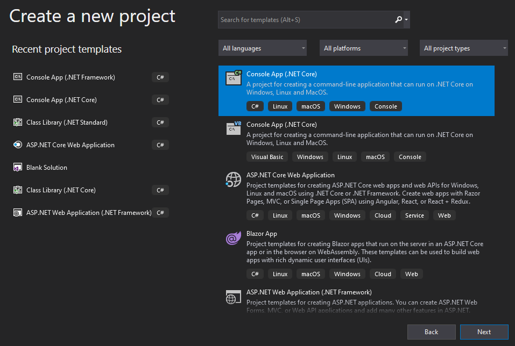The height and width of the screenshot is (346, 515).
Task: Click C# tag beside Class Library (.NET Standard)
Action: click(x=160, y=122)
